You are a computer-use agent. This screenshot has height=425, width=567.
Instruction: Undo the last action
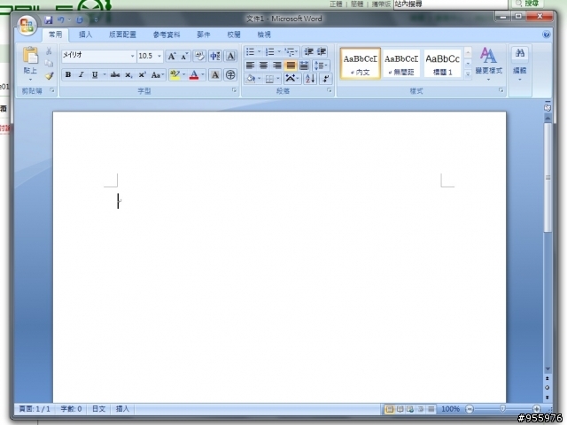(61, 19)
